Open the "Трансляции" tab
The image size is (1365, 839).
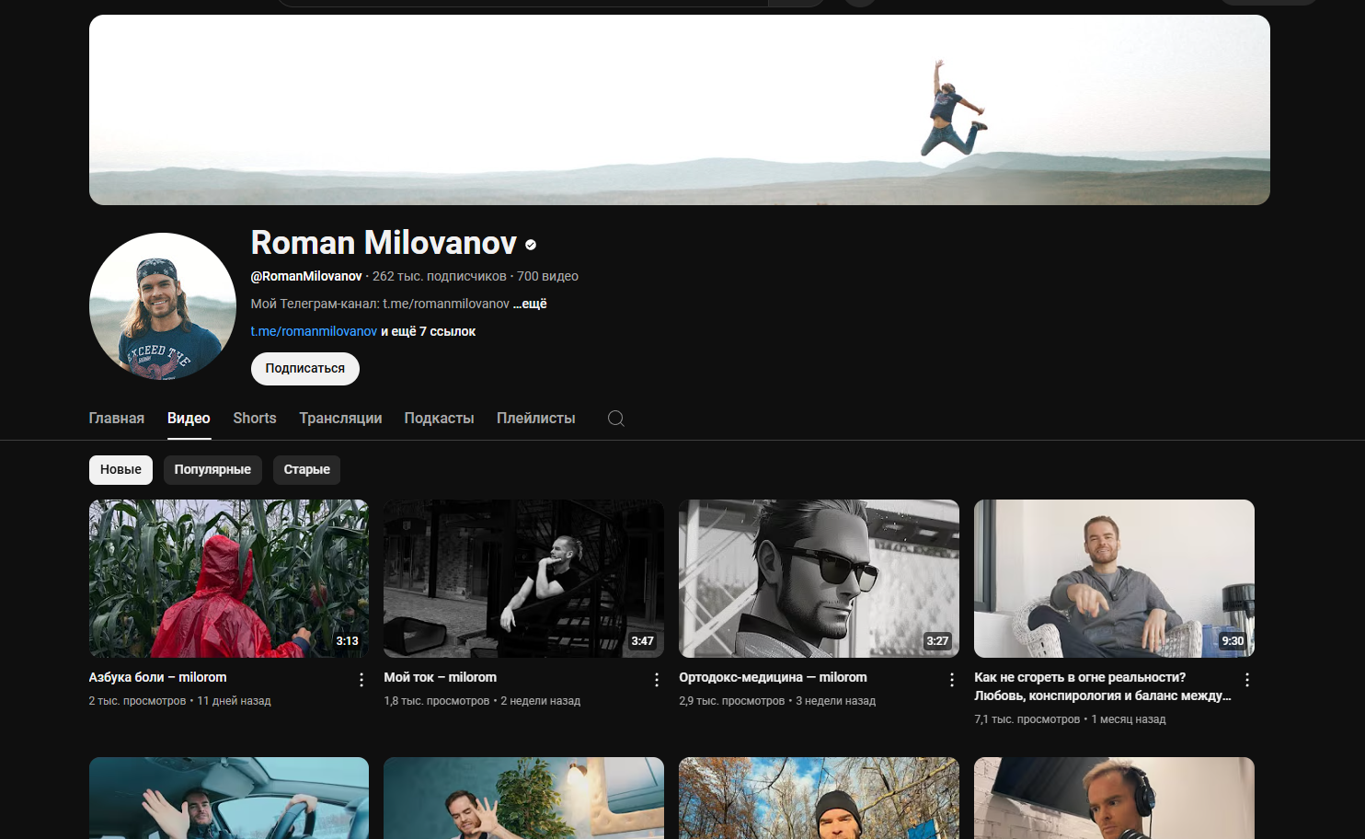(x=340, y=419)
